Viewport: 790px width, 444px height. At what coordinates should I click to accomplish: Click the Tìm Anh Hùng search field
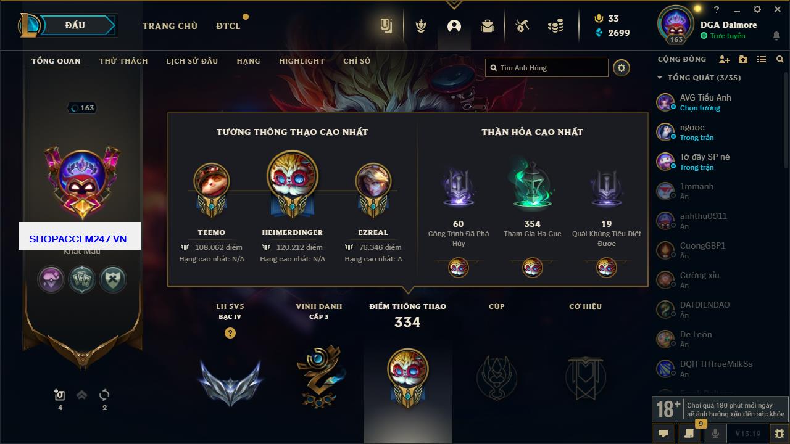pos(547,68)
